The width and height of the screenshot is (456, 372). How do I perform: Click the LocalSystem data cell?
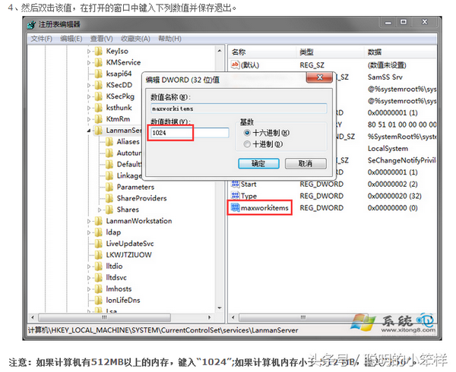[x=388, y=148]
